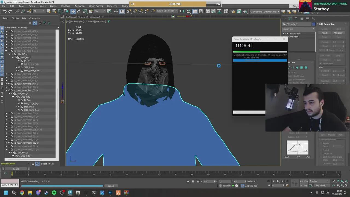
Task: Click the Attach List button
Action: (338, 33)
